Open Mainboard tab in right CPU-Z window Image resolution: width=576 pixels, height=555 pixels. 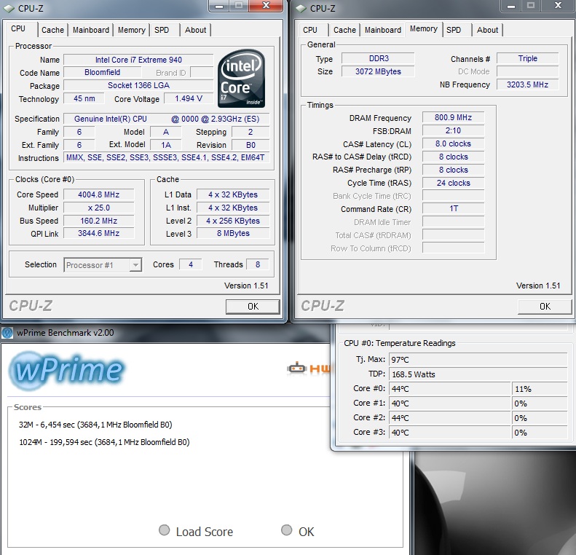click(383, 30)
